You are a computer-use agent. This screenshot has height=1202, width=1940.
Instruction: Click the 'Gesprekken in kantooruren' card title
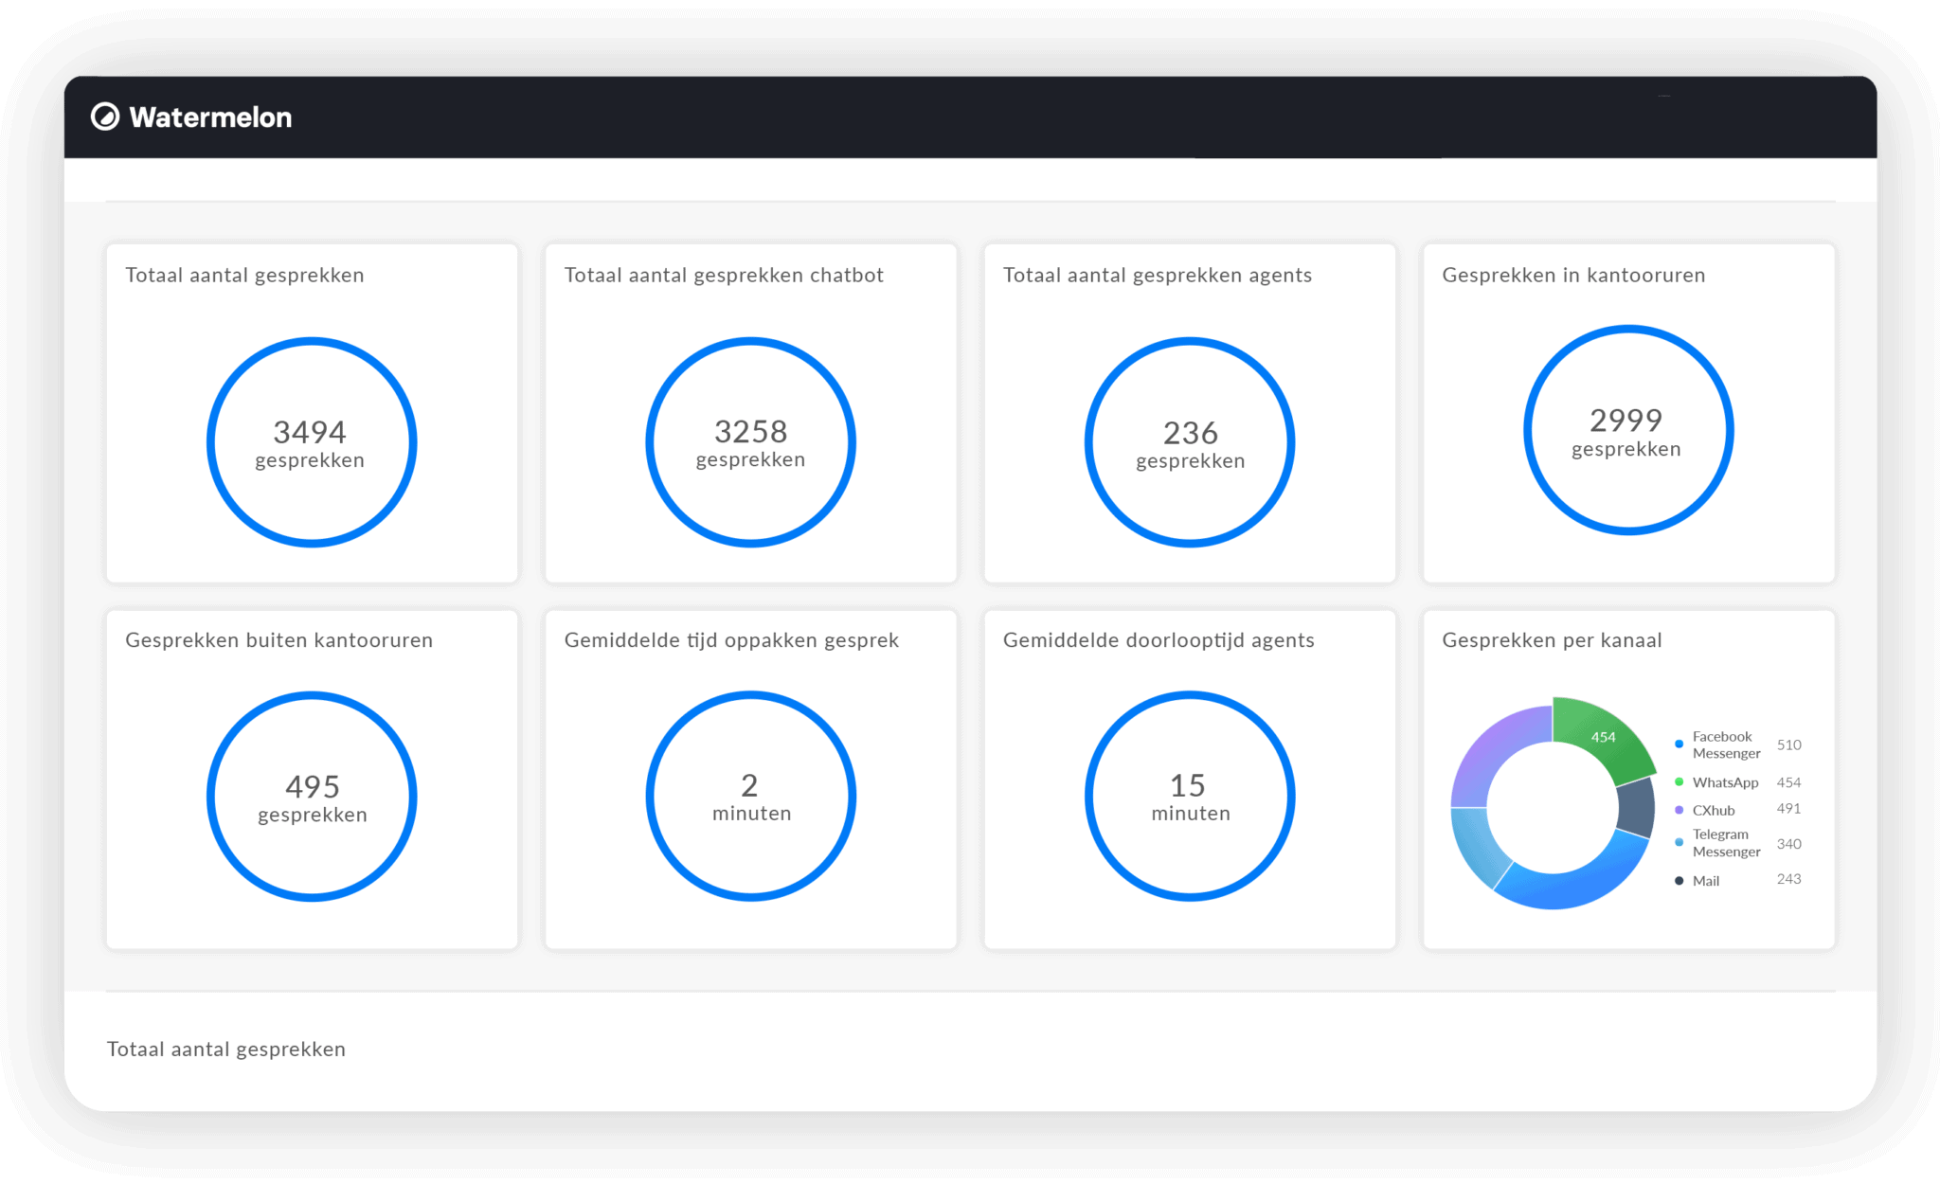[1573, 276]
